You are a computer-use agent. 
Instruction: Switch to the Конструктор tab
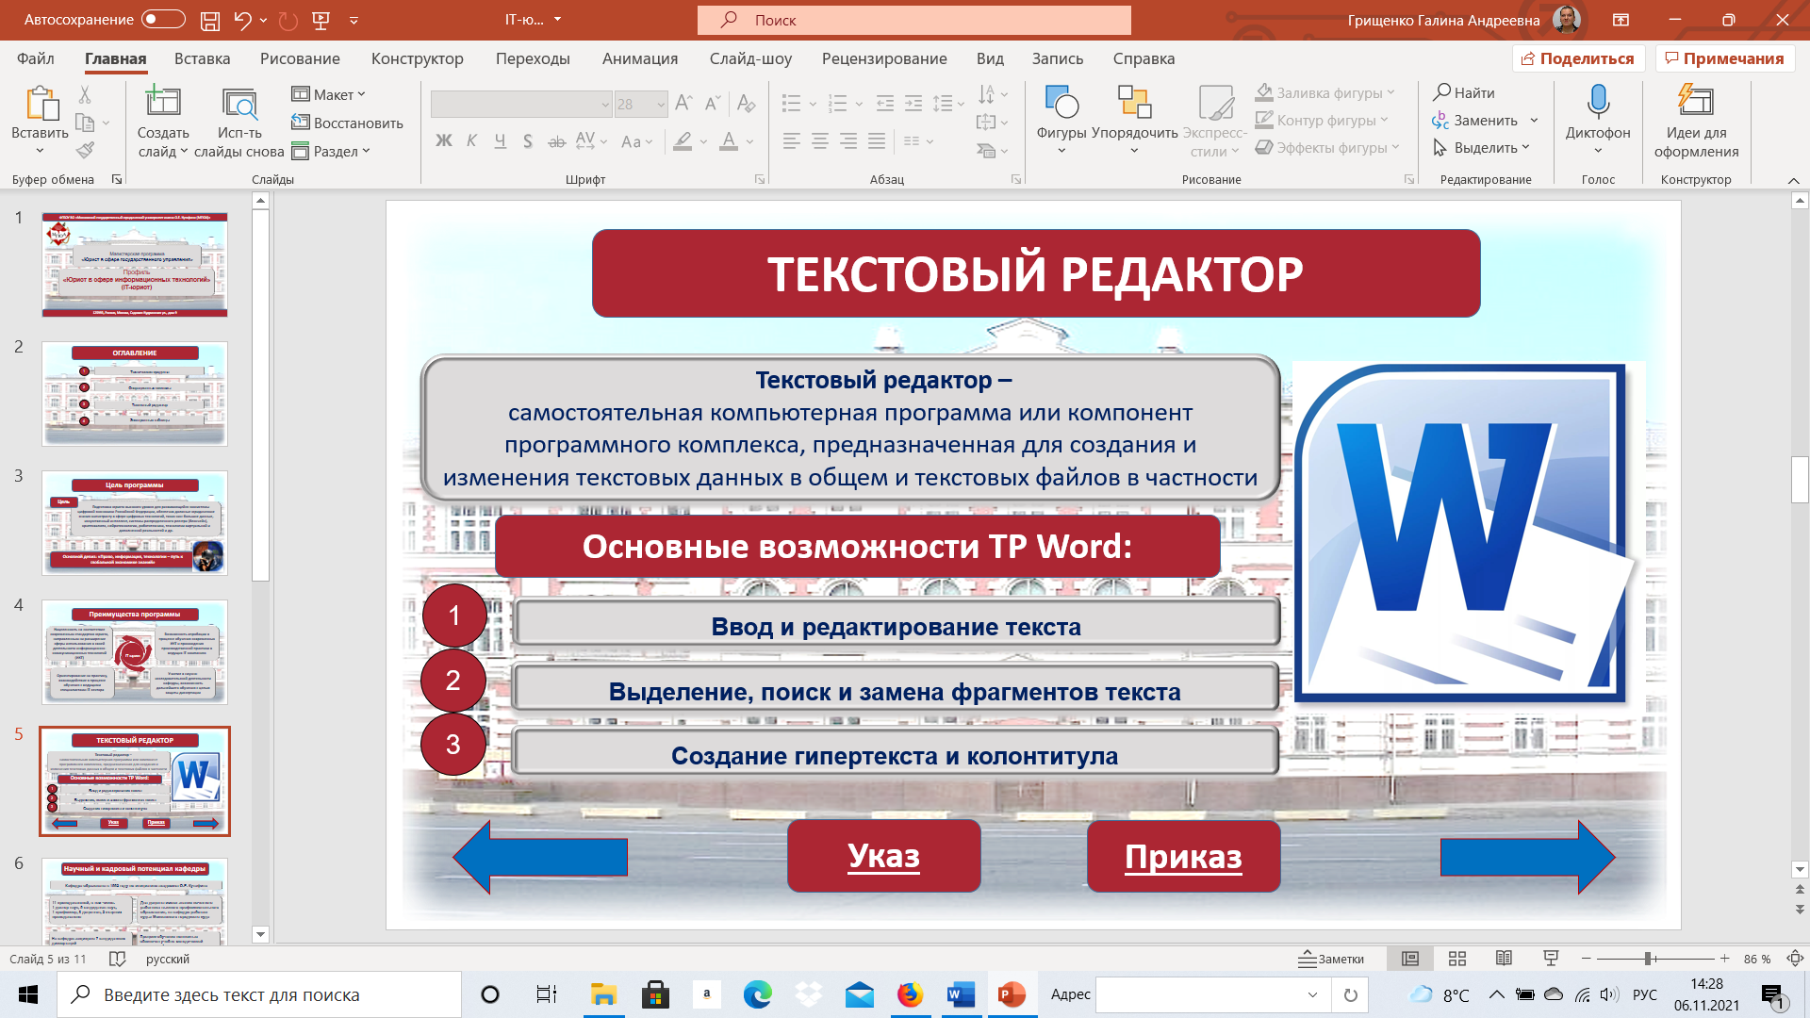pos(417,58)
